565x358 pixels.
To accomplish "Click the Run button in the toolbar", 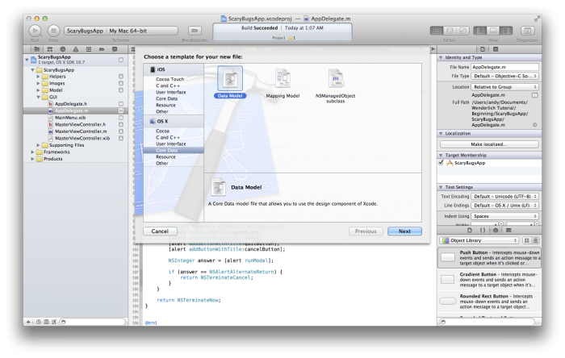I will [x=35, y=31].
